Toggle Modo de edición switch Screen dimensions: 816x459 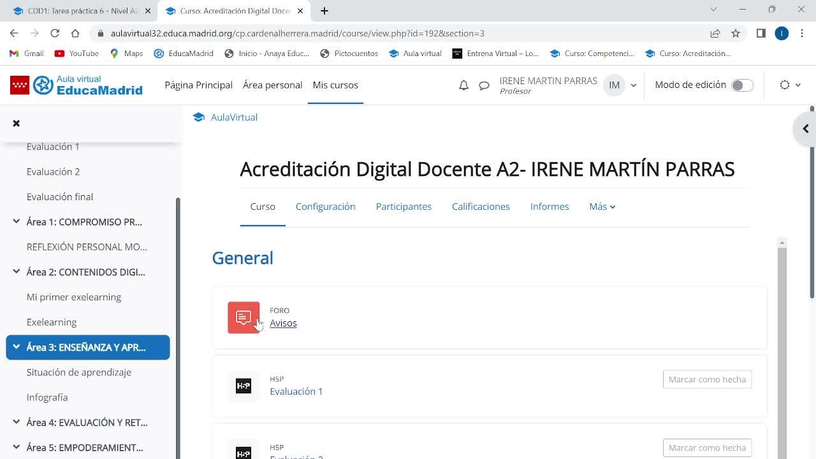pyautogui.click(x=741, y=85)
